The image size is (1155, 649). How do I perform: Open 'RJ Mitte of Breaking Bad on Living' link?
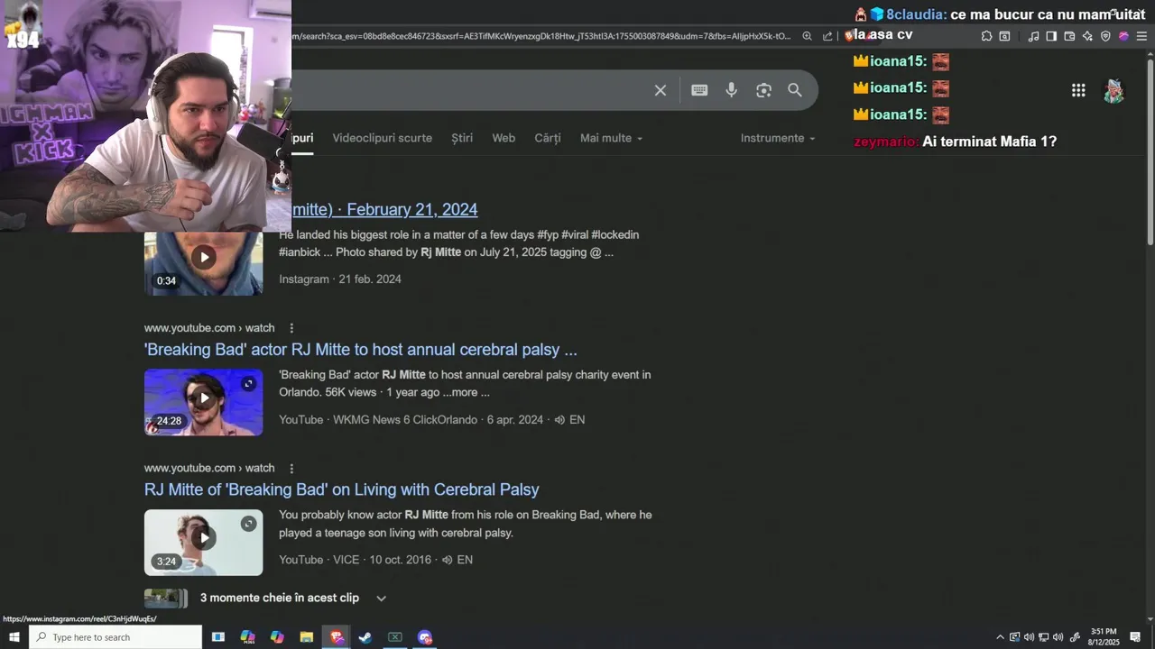coord(342,489)
